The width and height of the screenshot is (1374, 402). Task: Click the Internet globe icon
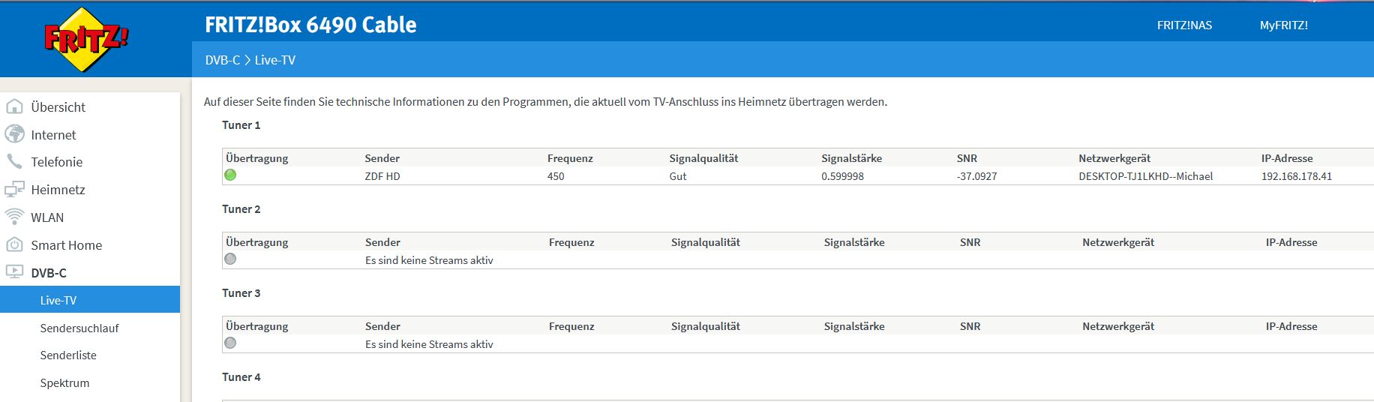[14, 134]
